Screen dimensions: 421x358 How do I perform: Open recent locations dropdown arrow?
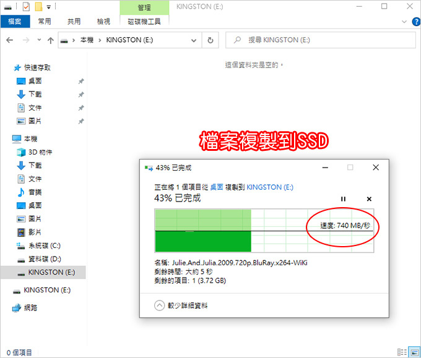click(x=39, y=40)
